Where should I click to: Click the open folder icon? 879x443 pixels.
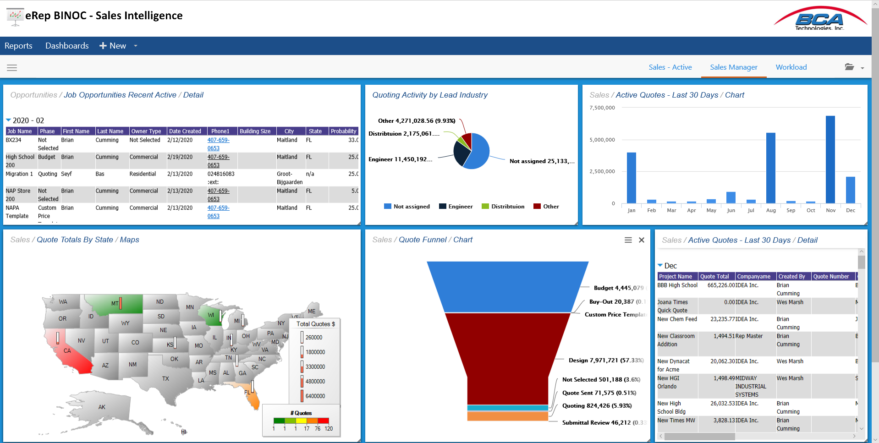tap(849, 67)
